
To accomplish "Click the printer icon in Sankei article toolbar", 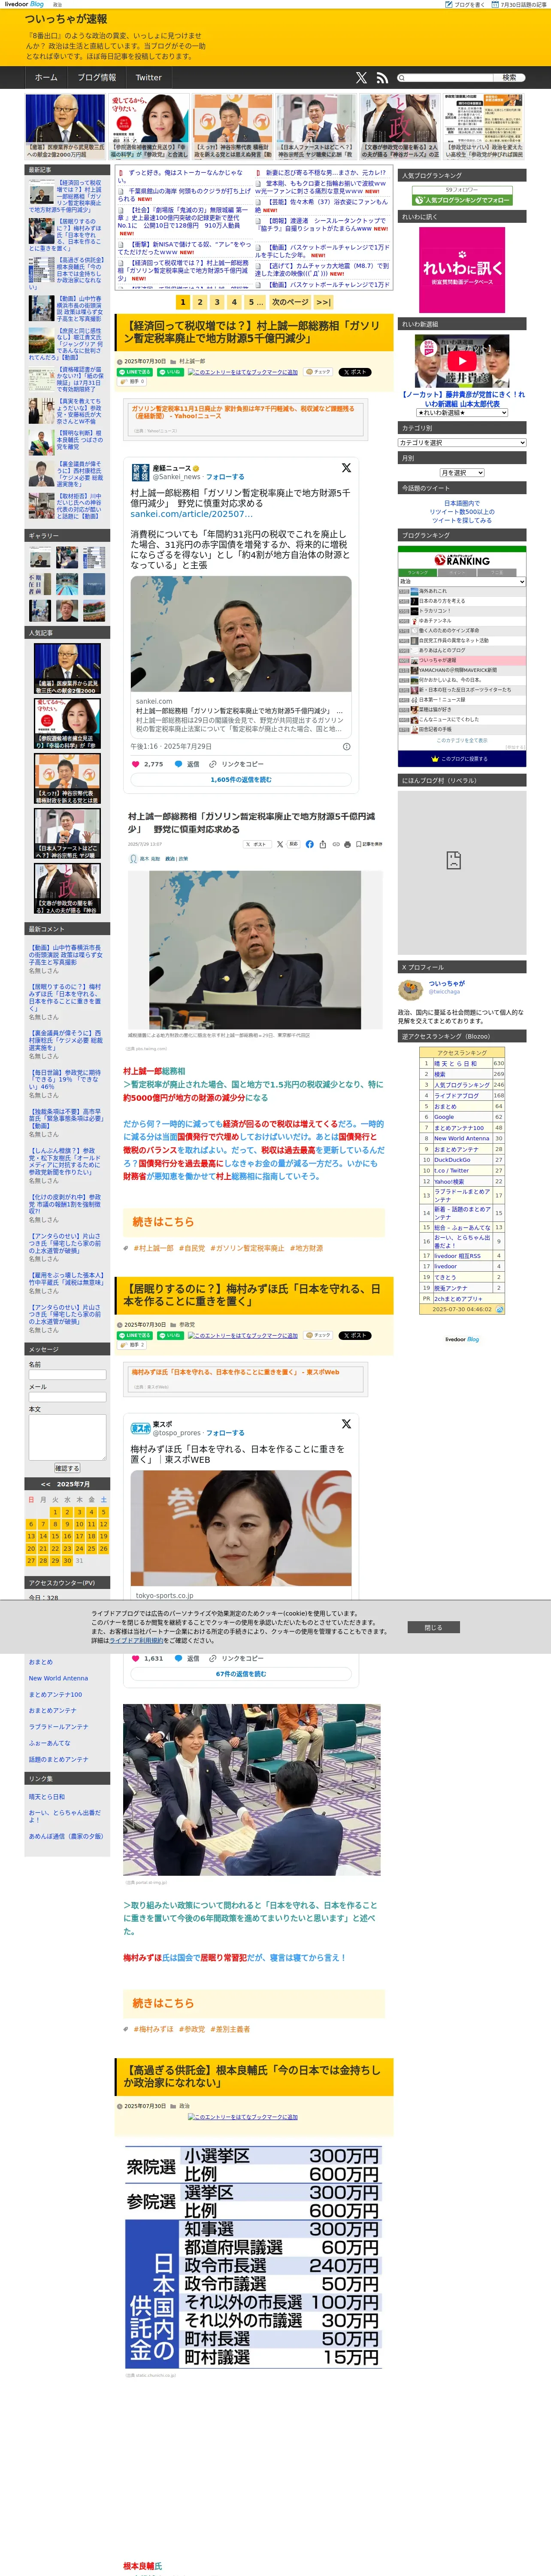I will coord(347,844).
